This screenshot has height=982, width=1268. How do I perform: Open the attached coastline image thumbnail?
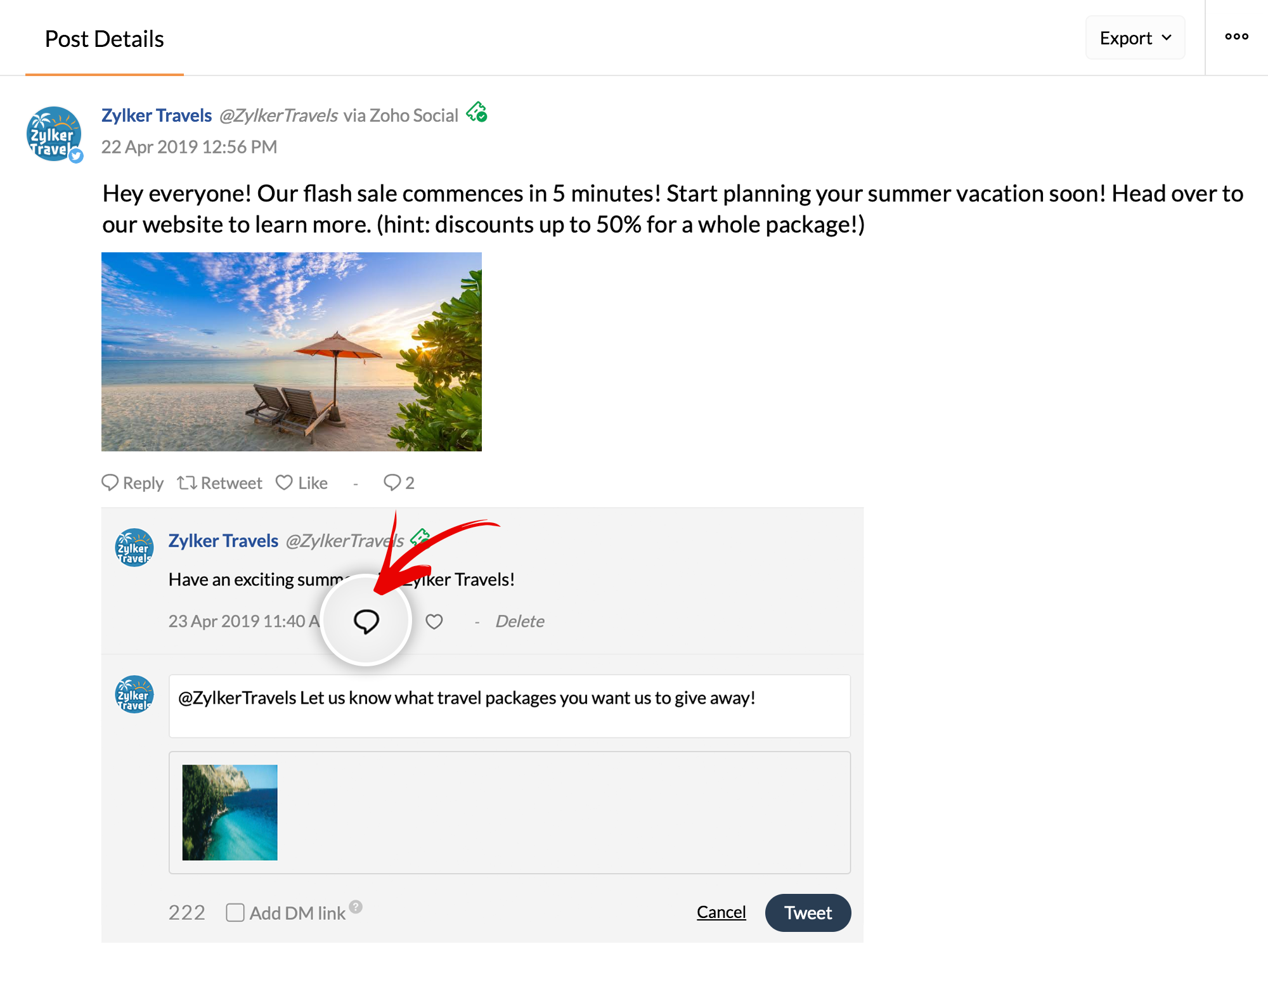(x=230, y=812)
